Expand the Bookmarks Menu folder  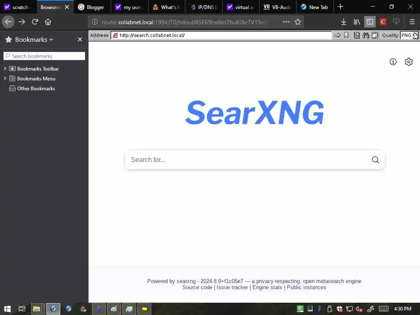tap(5, 78)
